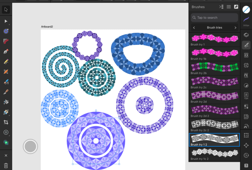Select the Pencil tool
The height and width of the screenshot is (170, 252).
(6, 62)
